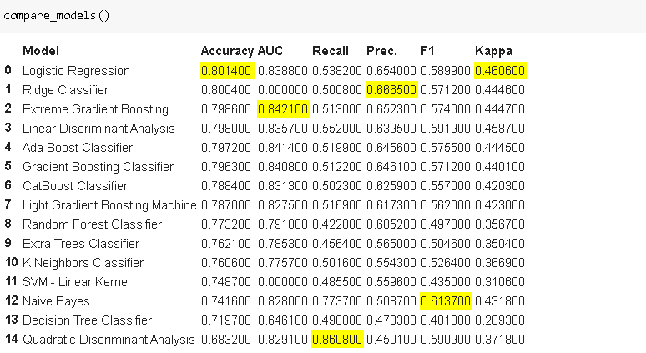The image size is (646, 353).
Task: Click Decision Tree Kappa value 0.289300
Action: [x=500, y=320]
